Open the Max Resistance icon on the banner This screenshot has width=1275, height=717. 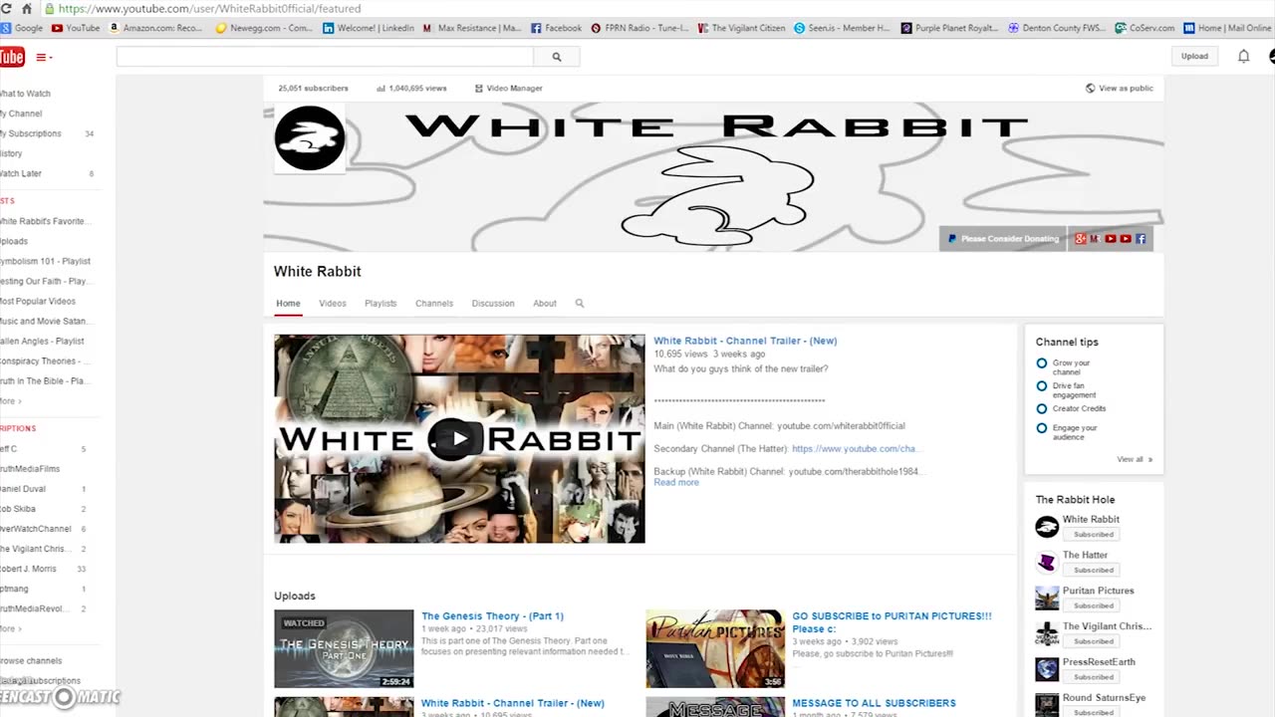click(1096, 239)
